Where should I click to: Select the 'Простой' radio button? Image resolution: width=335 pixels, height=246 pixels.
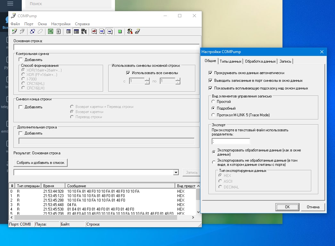tap(214, 102)
